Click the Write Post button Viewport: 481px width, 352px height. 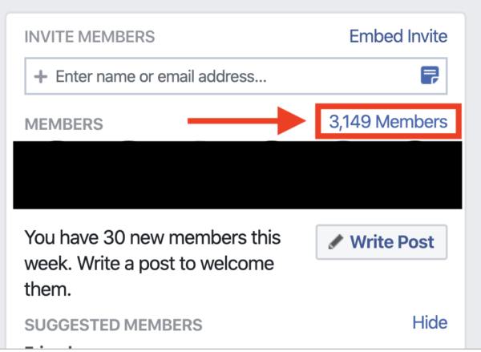tap(382, 242)
